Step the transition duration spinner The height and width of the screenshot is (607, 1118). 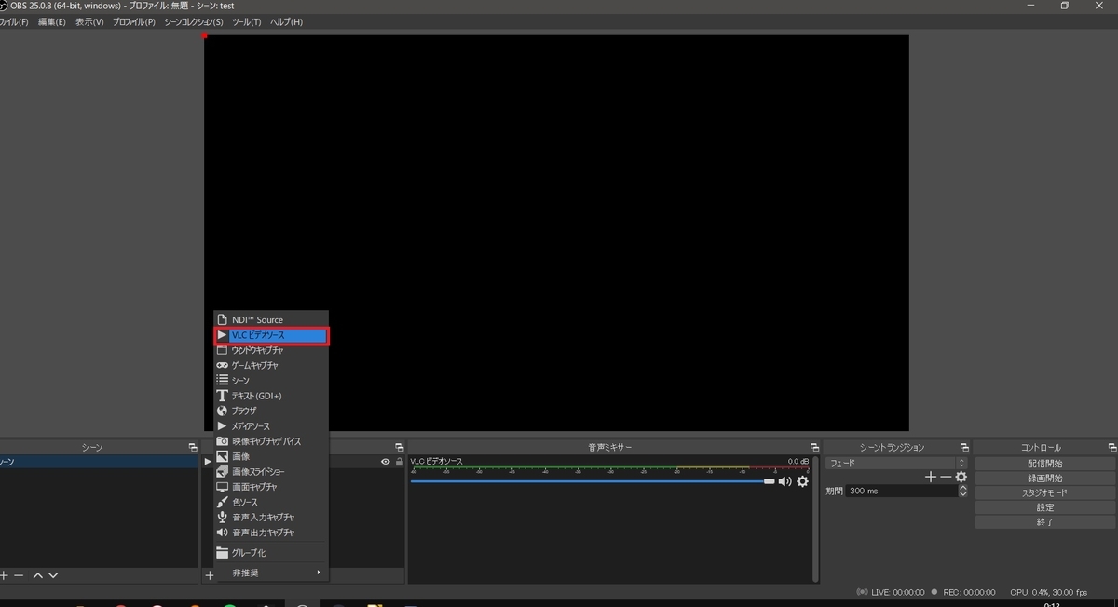(x=962, y=491)
